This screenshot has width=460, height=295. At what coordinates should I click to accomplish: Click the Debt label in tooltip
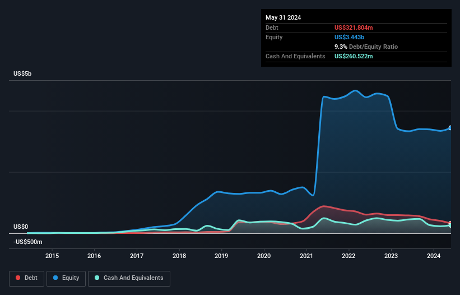tap(272, 27)
